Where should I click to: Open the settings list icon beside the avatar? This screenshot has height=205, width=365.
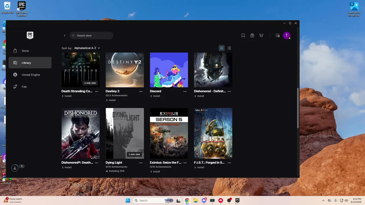tap(277, 36)
